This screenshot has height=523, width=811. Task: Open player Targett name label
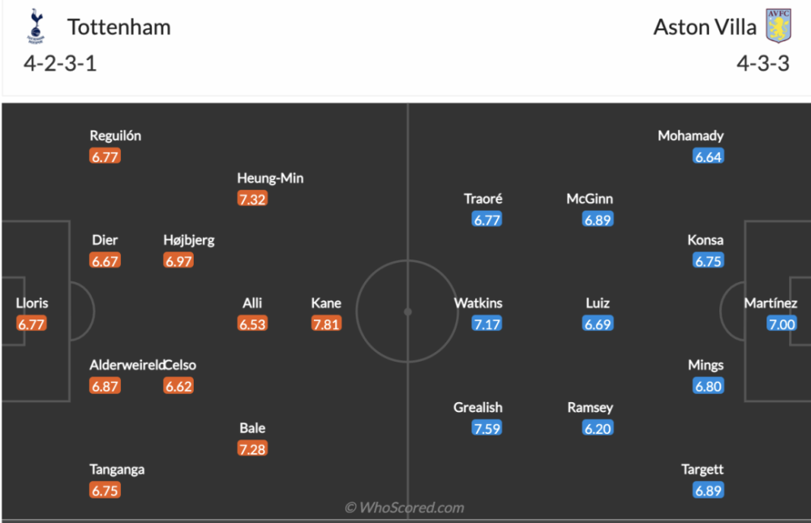click(x=702, y=469)
